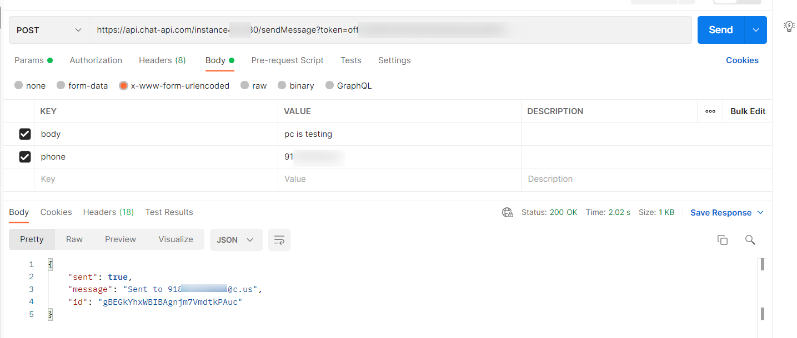797x338 pixels.
Task: Open the Settings request tab
Action: point(394,60)
